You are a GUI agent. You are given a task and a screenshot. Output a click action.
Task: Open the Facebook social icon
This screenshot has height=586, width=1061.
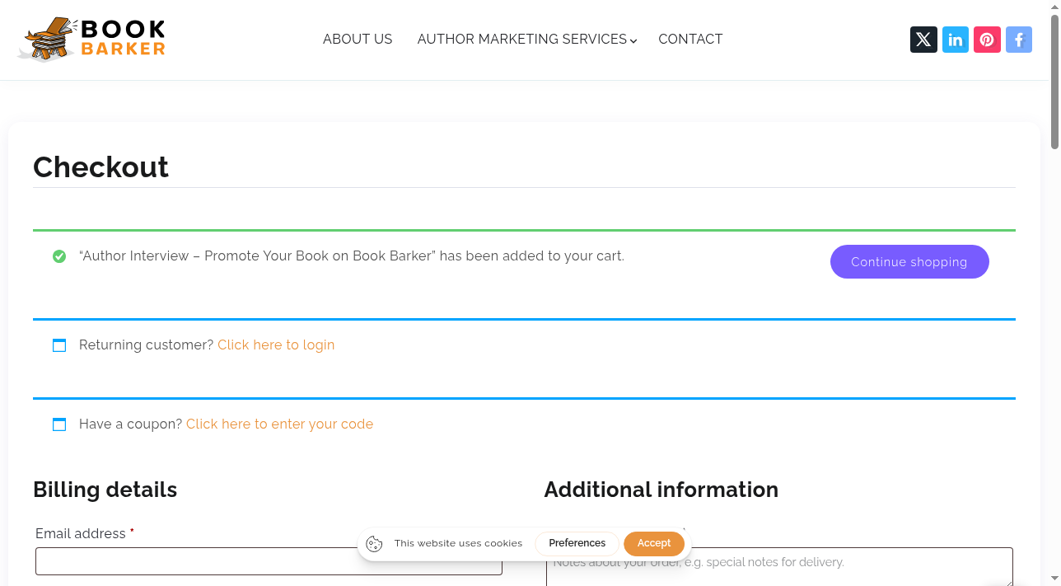1019,40
